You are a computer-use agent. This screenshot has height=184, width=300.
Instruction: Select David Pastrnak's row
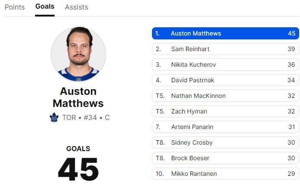coord(225,80)
